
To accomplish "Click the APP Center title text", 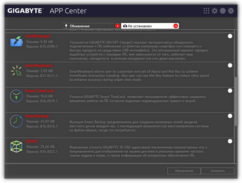I will [x=68, y=11].
